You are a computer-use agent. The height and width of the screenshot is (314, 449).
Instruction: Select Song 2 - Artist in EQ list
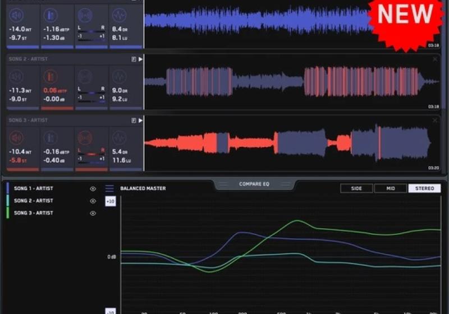coord(34,201)
